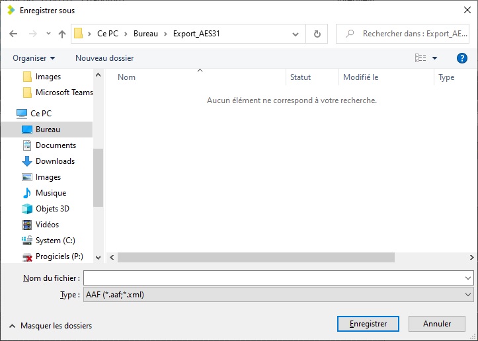The image size is (478, 341).
Task: Open the Progiciels (P:) network drive
Action: (x=59, y=256)
